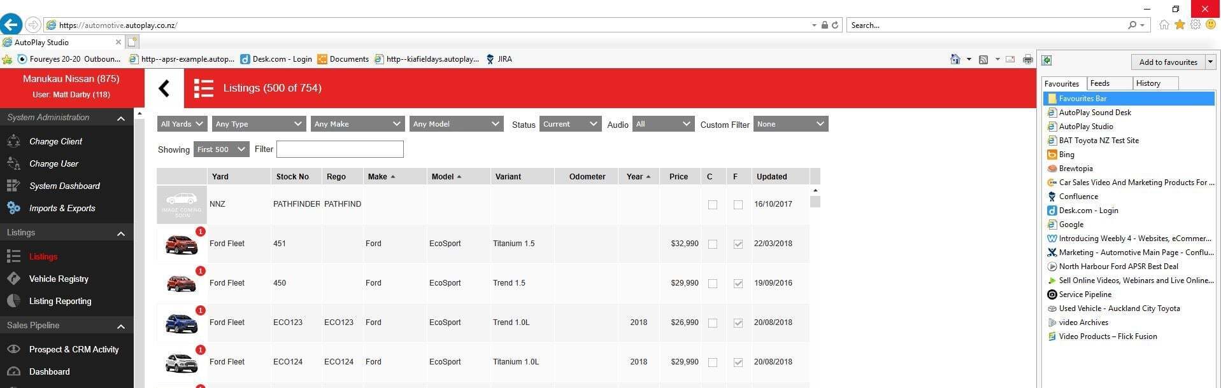Switch to the History tab
This screenshot has height=388, width=1221.
point(1155,83)
